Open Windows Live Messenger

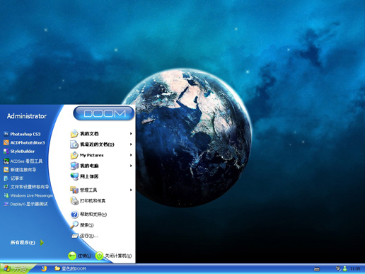28,195
